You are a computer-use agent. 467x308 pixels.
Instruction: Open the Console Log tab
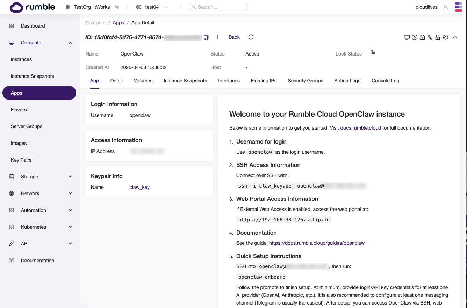coord(385,81)
